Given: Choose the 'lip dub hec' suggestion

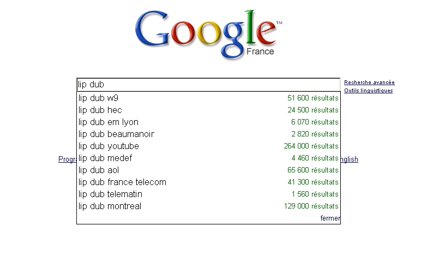Looking at the screenshot, I should click(x=100, y=110).
